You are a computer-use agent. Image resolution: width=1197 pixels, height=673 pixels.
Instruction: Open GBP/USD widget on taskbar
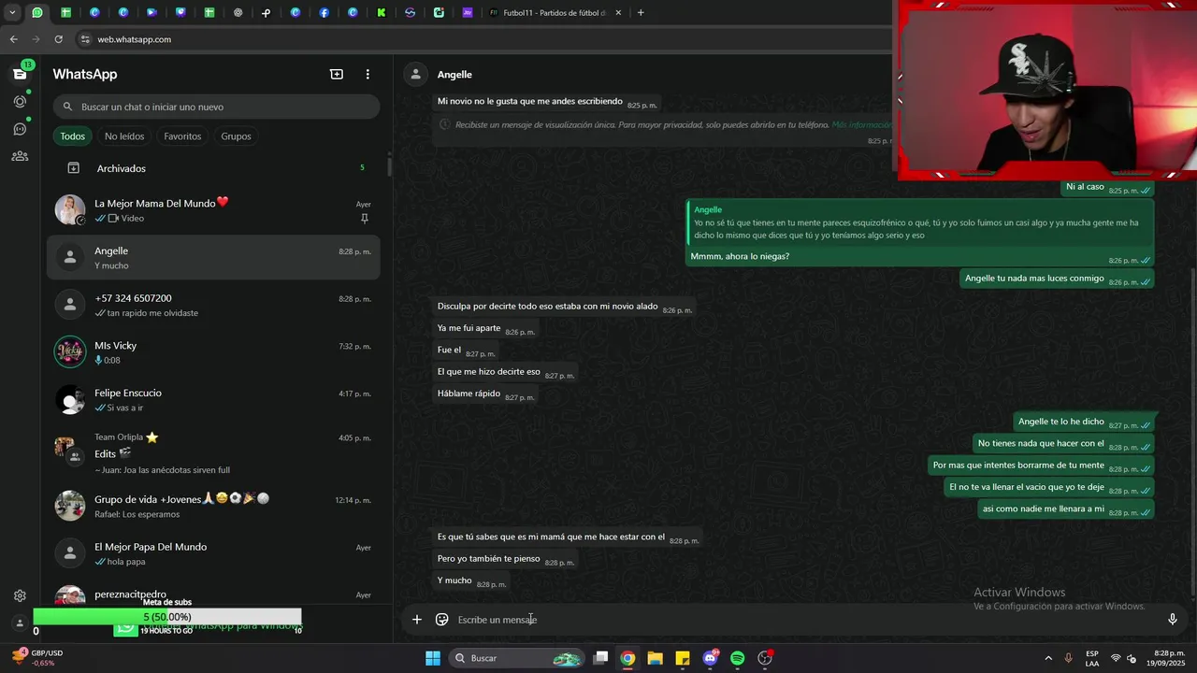37,658
